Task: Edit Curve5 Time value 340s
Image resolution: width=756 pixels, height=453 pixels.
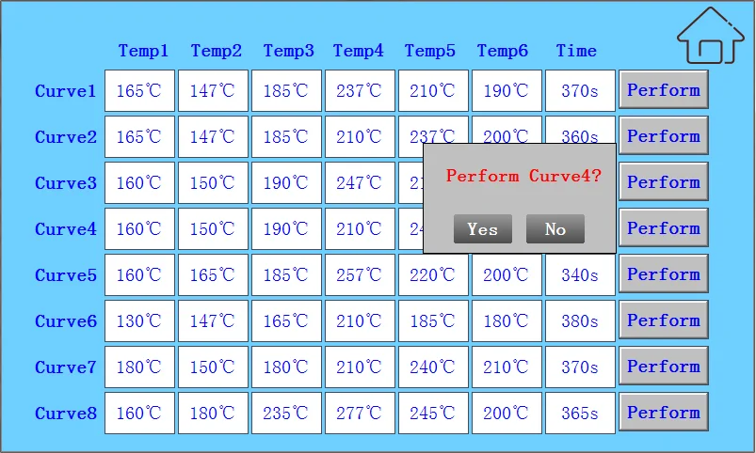Action: click(581, 274)
